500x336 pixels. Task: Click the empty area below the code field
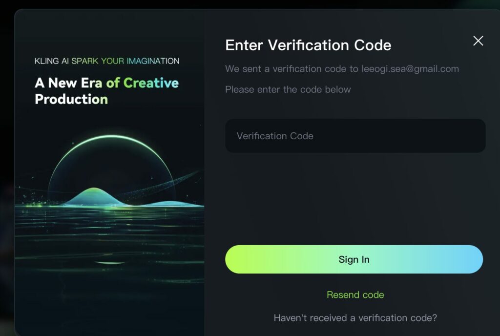coord(355,195)
